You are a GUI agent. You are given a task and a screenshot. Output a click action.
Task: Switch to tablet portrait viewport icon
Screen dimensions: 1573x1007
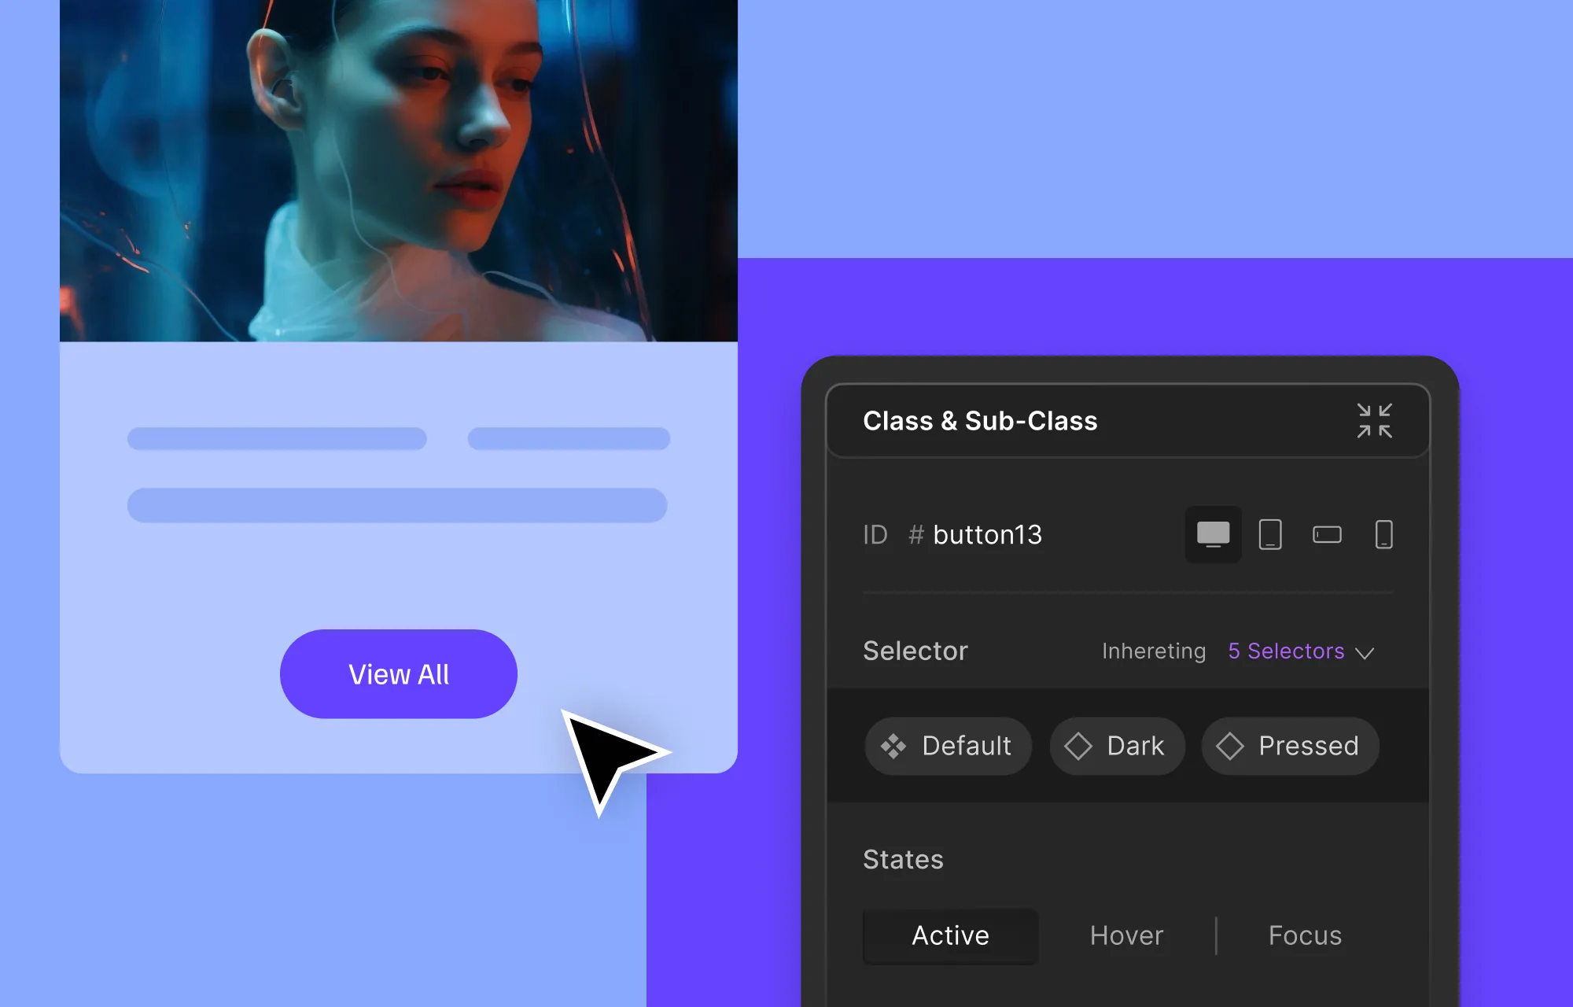1269,532
